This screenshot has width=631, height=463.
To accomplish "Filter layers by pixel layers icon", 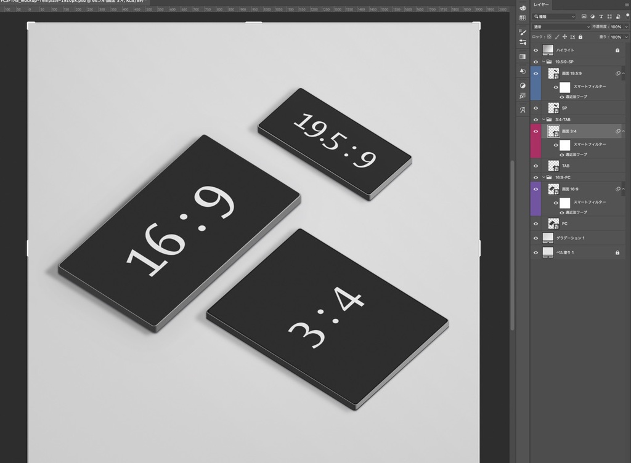I will pos(584,17).
